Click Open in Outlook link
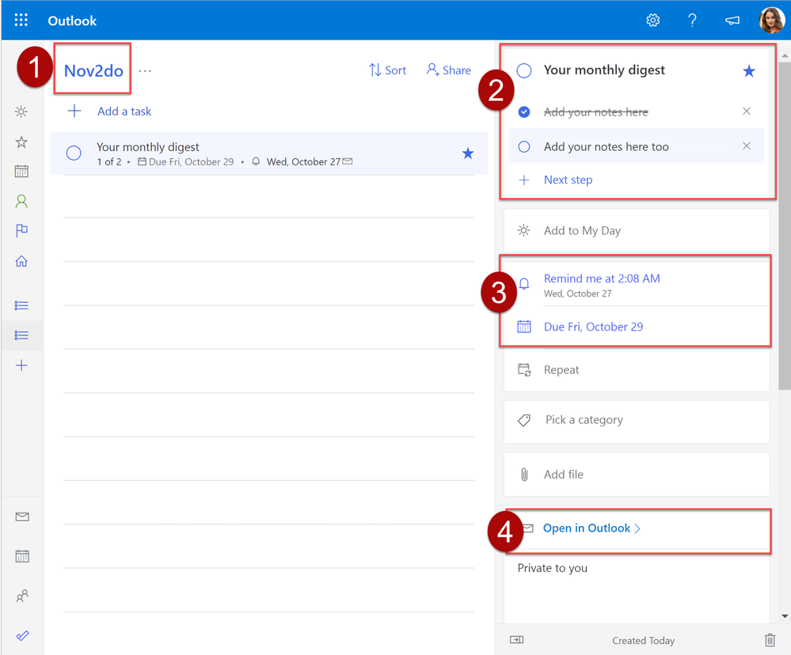The width and height of the screenshot is (791, 655). coord(591,528)
